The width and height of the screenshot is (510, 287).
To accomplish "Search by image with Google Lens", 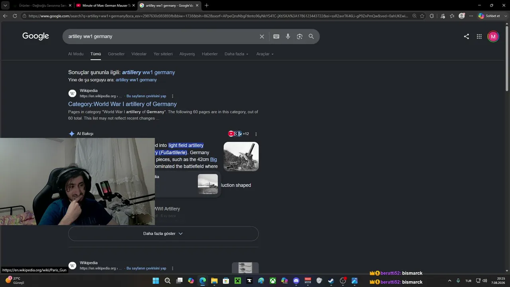I will [x=300, y=37].
